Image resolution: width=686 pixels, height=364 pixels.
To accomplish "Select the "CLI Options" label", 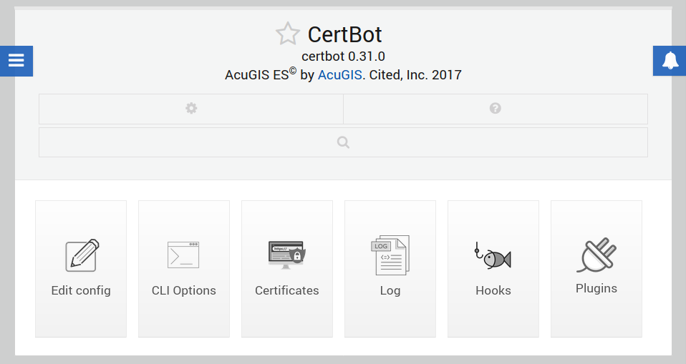I will click(x=184, y=290).
